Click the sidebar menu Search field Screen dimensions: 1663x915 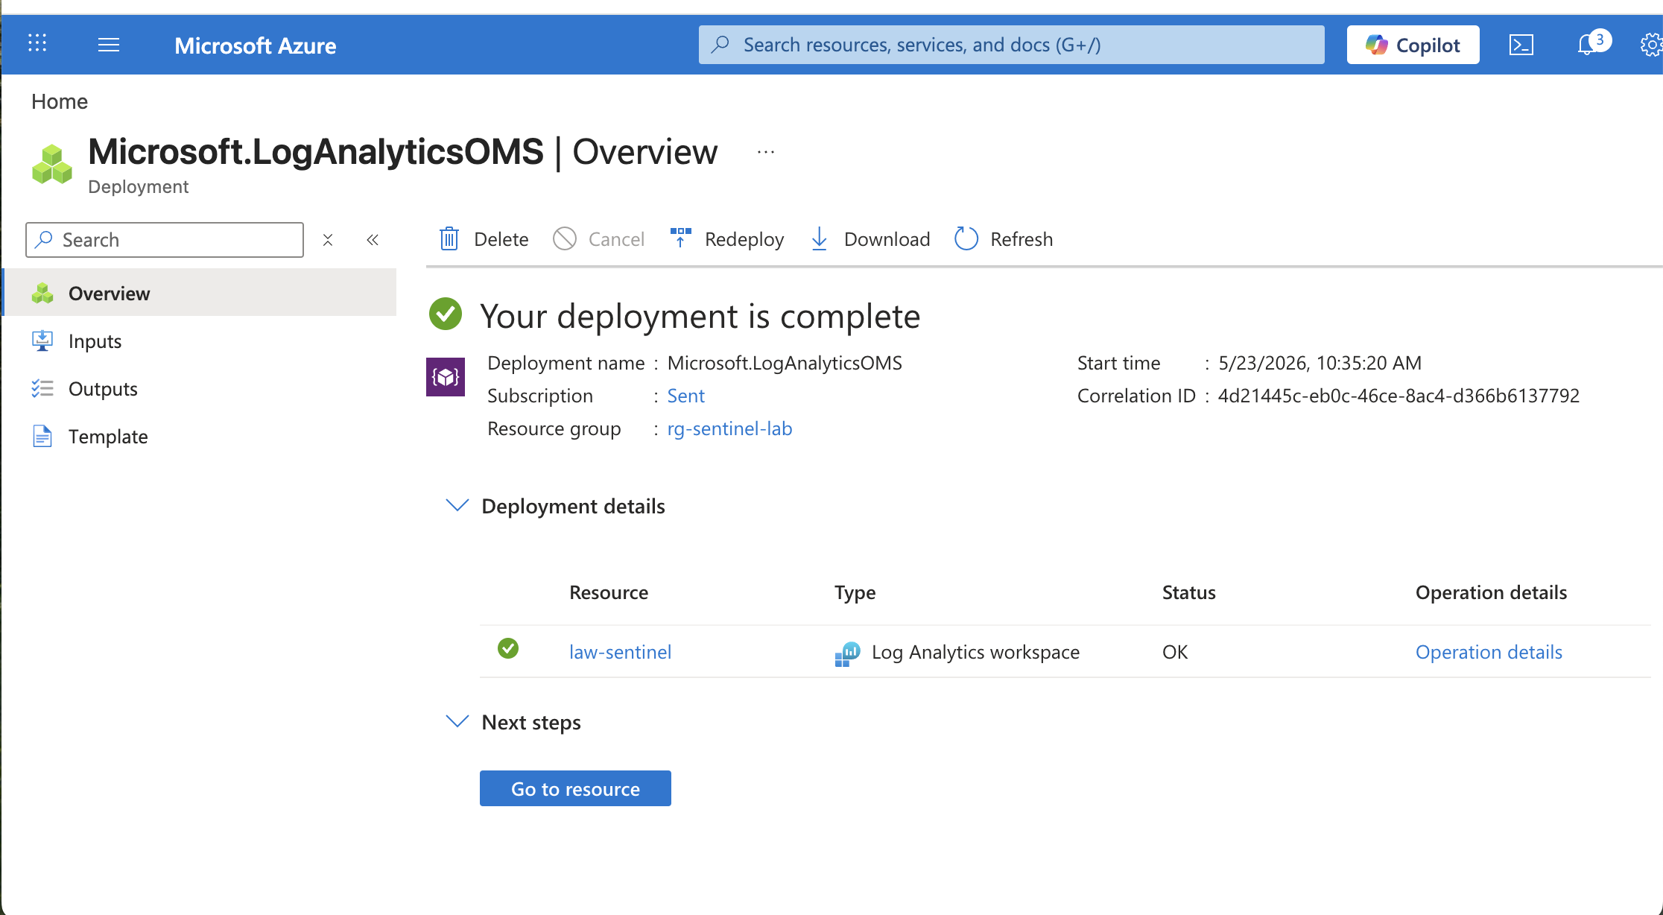tap(165, 240)
